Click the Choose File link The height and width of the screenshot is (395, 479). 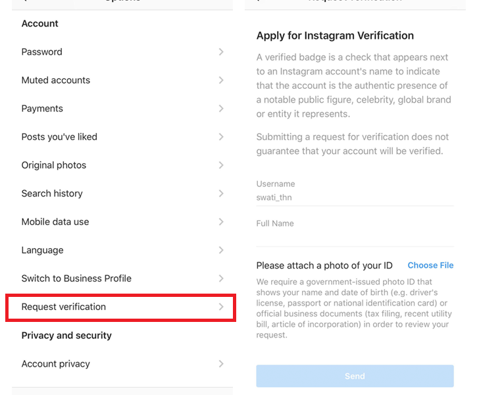coord(430,265)
